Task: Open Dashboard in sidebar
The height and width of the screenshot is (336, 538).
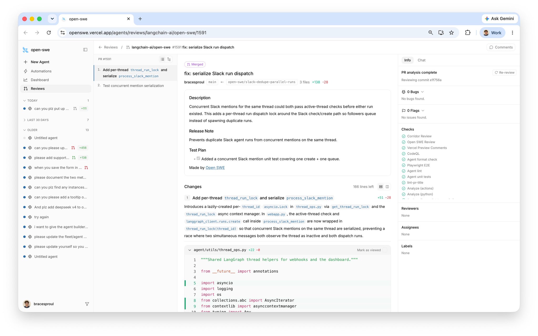Action: coord(56,80)
